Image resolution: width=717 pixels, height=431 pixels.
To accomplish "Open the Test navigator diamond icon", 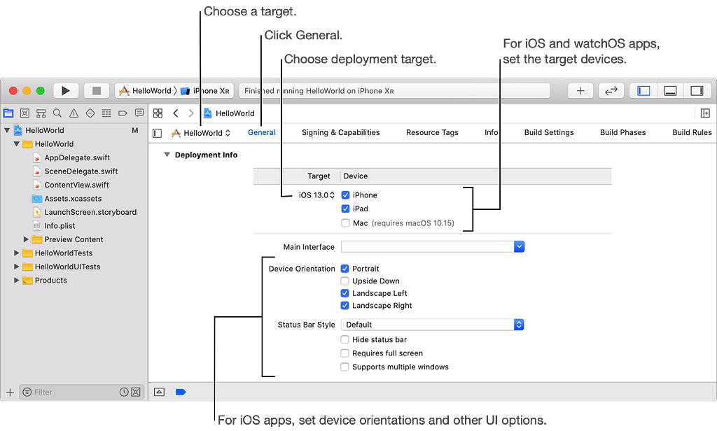I will point(90,113).
